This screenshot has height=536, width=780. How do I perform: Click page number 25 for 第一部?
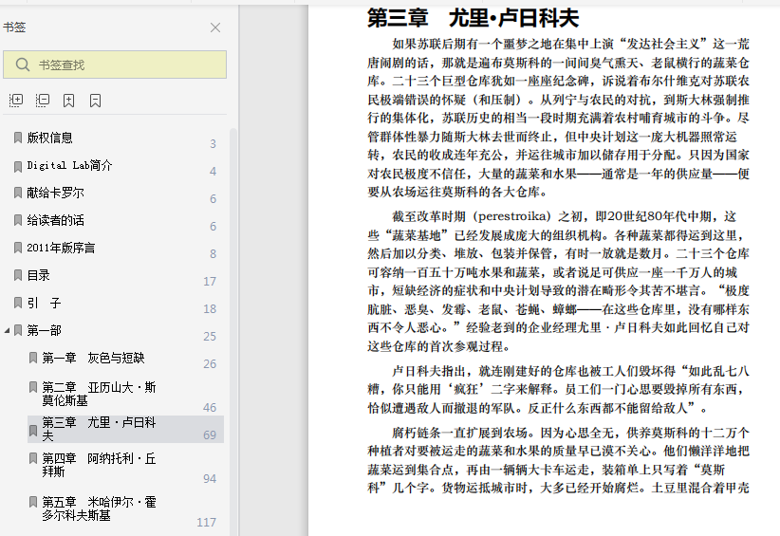click(x=210, y=337)
